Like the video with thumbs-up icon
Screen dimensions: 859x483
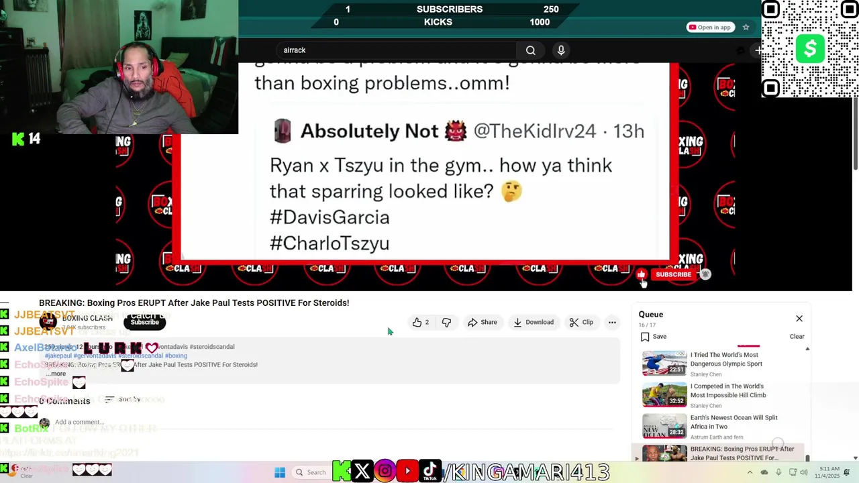(x=421, y=323)
